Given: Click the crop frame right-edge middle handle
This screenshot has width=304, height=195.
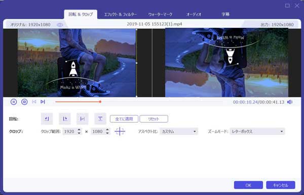Looking at the screenshot, I should pos(137,63).
